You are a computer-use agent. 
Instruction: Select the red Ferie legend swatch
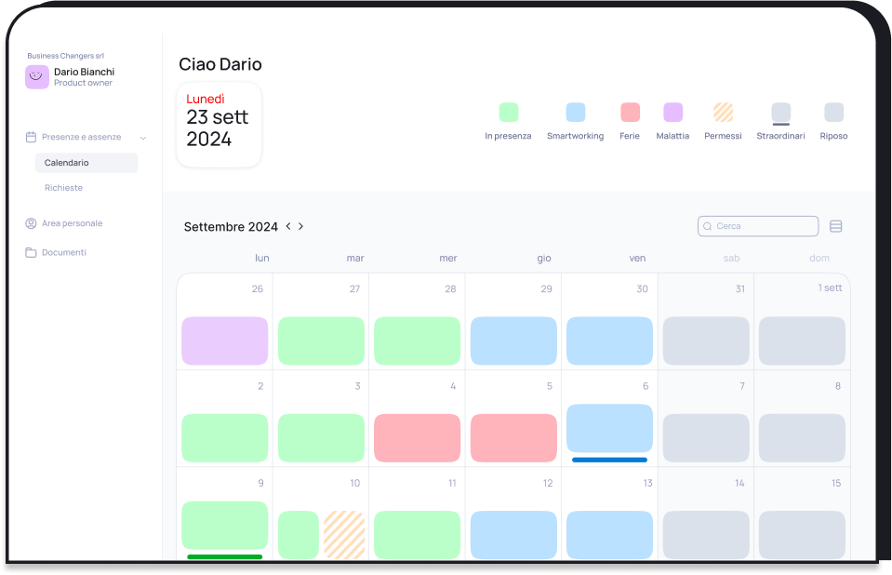630,113
